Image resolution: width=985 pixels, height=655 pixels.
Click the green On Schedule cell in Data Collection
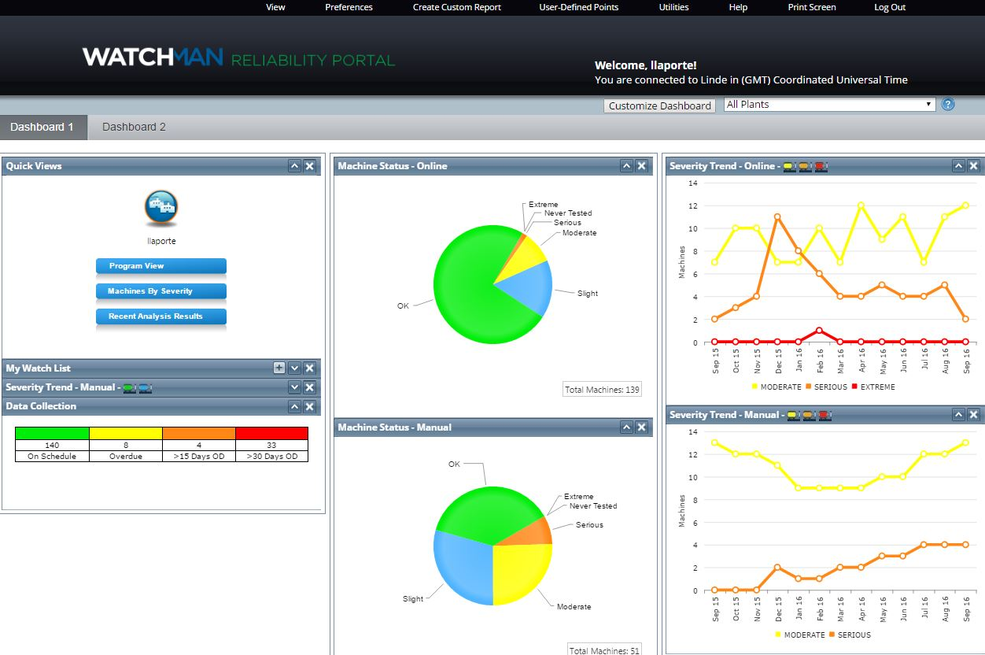(x=51, y=444)
